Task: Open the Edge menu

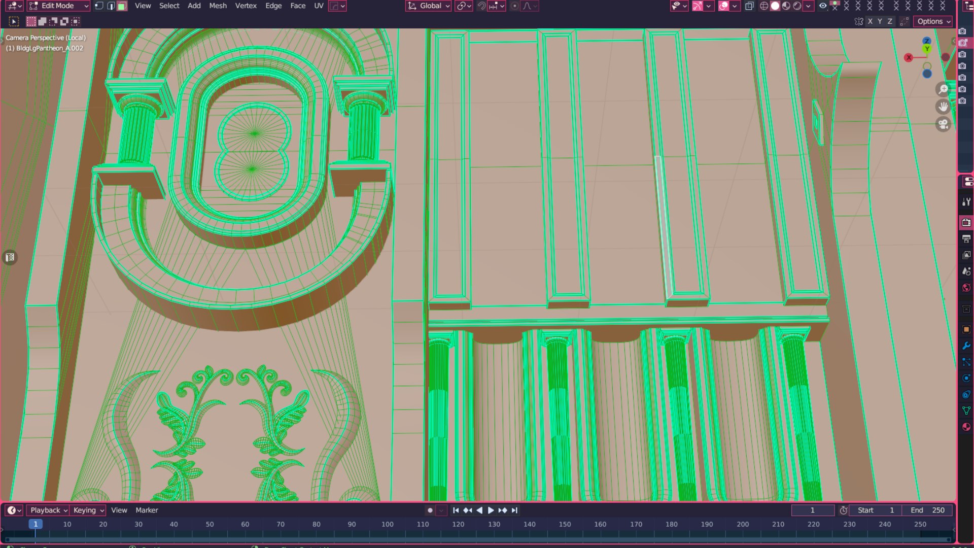Action: [273, 6]
